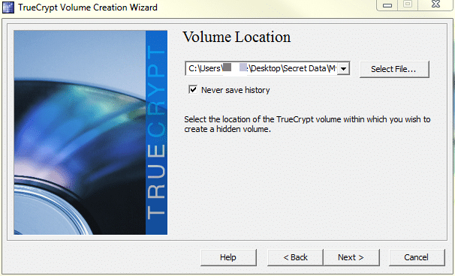Open the volume location combo box
455x276 pixels.
(267, 68)
